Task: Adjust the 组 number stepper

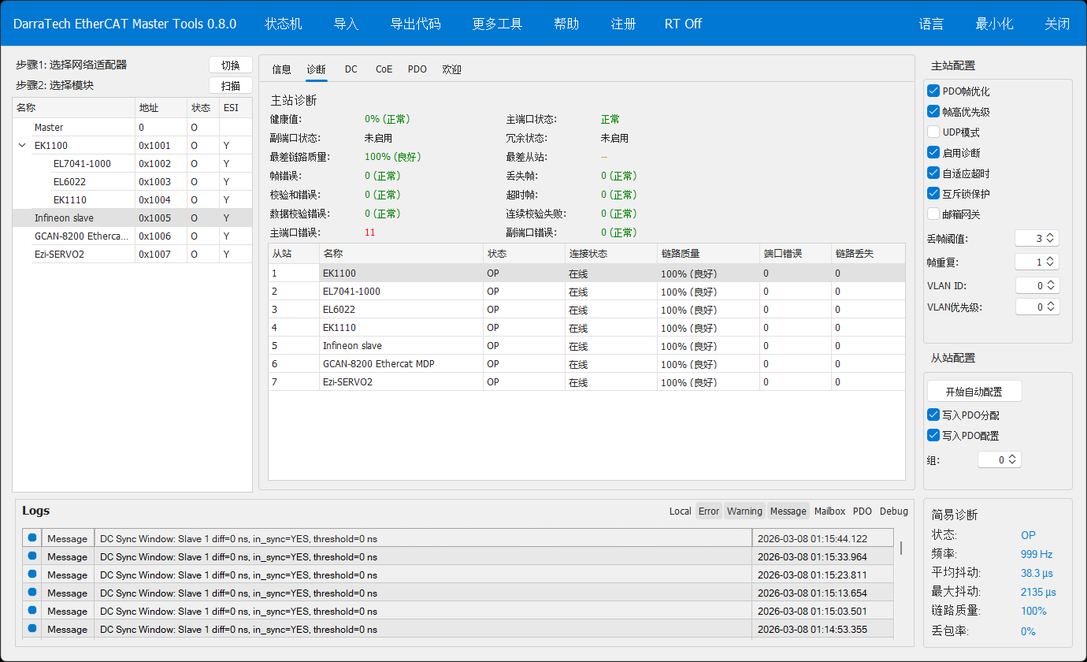Action: click(1011, 459)
